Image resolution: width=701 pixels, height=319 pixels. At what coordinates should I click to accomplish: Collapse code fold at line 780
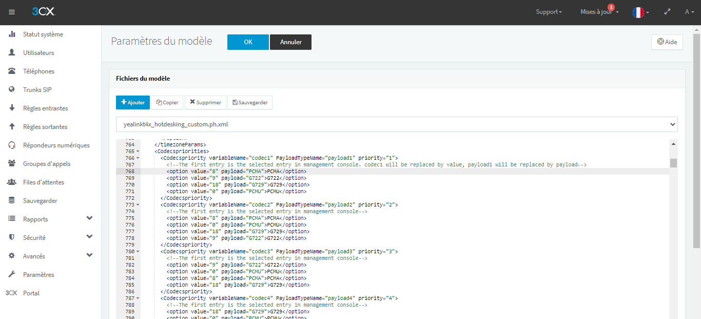coord(138,252)
